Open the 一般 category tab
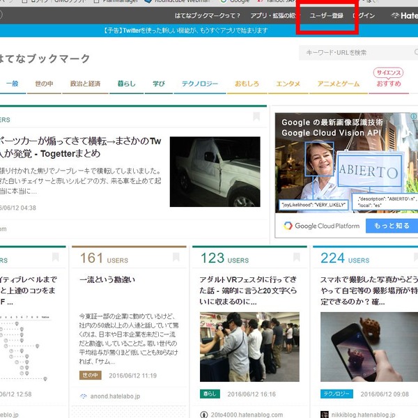Screen dimensions: 418x418 click(13, 84)
